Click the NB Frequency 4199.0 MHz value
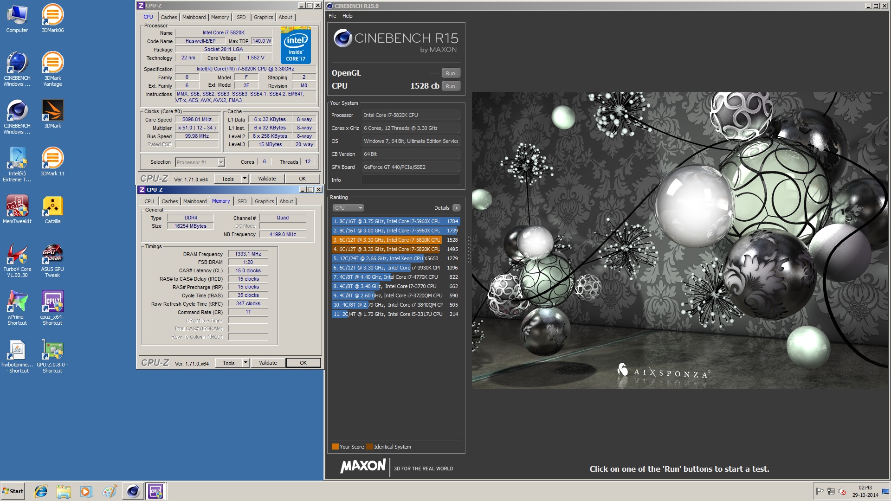The width and height of the screenshot is (891, 501). click(283, 235)
